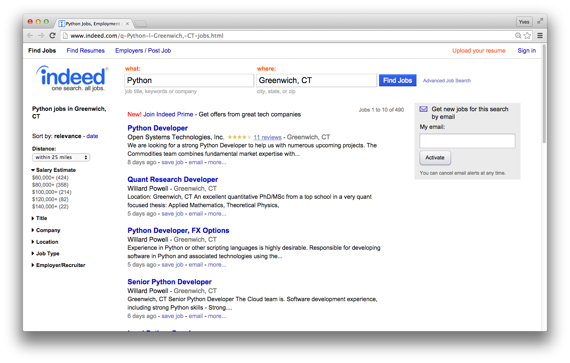
Task: Filter by $120,000+ salary
Action: pos(50,199)
